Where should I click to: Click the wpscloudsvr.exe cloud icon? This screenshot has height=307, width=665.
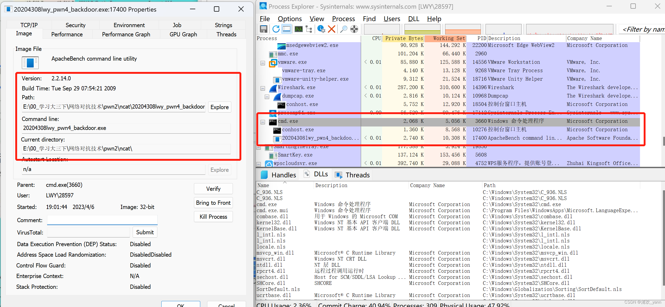coord(269,163)
